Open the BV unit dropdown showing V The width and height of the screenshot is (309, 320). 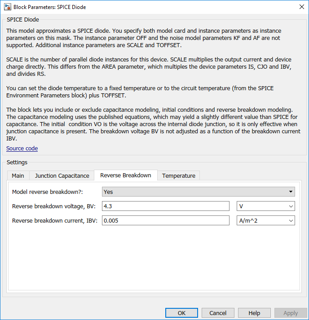tap(266, 206)
